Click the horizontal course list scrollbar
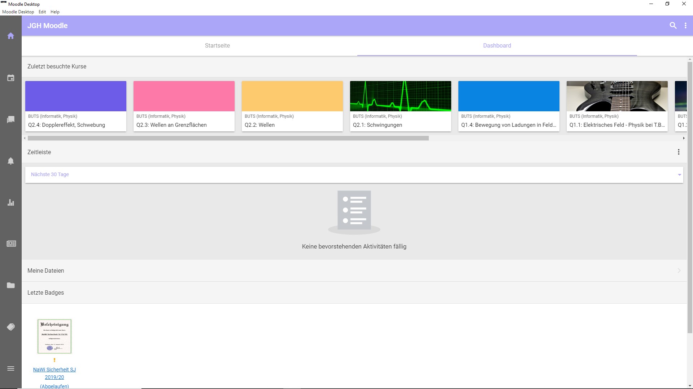Image resolution: width=693 pixels, height=389 pixels. [x=228, y=138]
